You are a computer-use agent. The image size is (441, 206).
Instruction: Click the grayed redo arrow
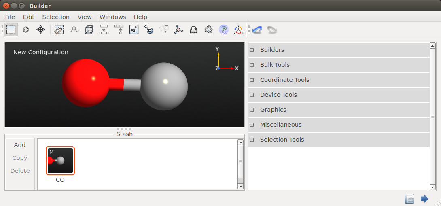click(x=272, y=30)
